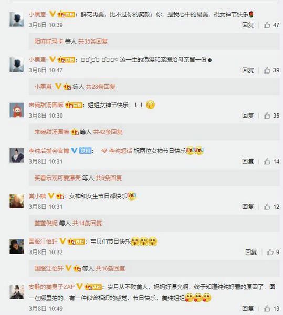Expand the 共35条回复 replies thread
Image resolution: width=283 pixels, height=315 pixels.
93,41
